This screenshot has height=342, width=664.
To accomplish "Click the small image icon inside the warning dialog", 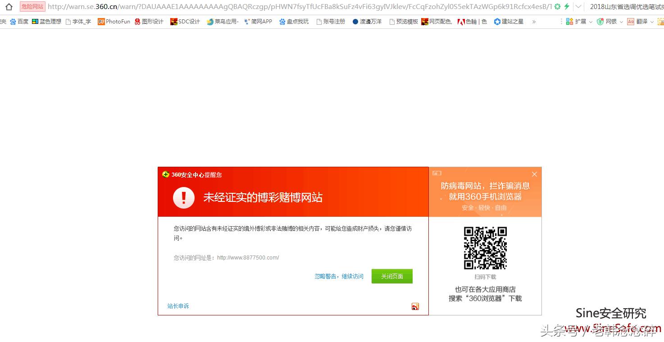I will pos(415,306).
